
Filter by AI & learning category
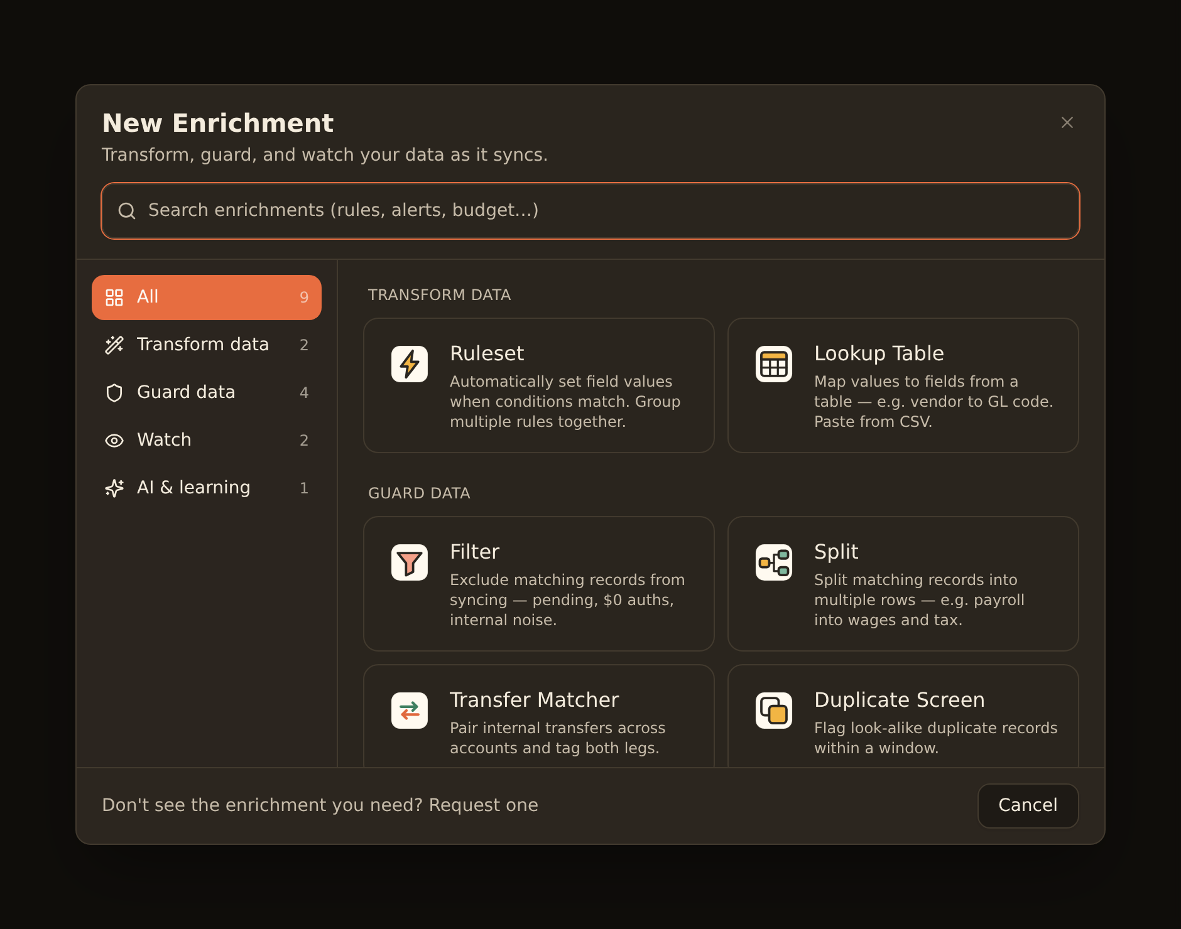[x=207, y=488]
